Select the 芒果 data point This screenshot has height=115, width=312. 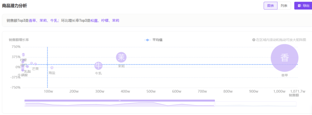click(x=36, y=64)
